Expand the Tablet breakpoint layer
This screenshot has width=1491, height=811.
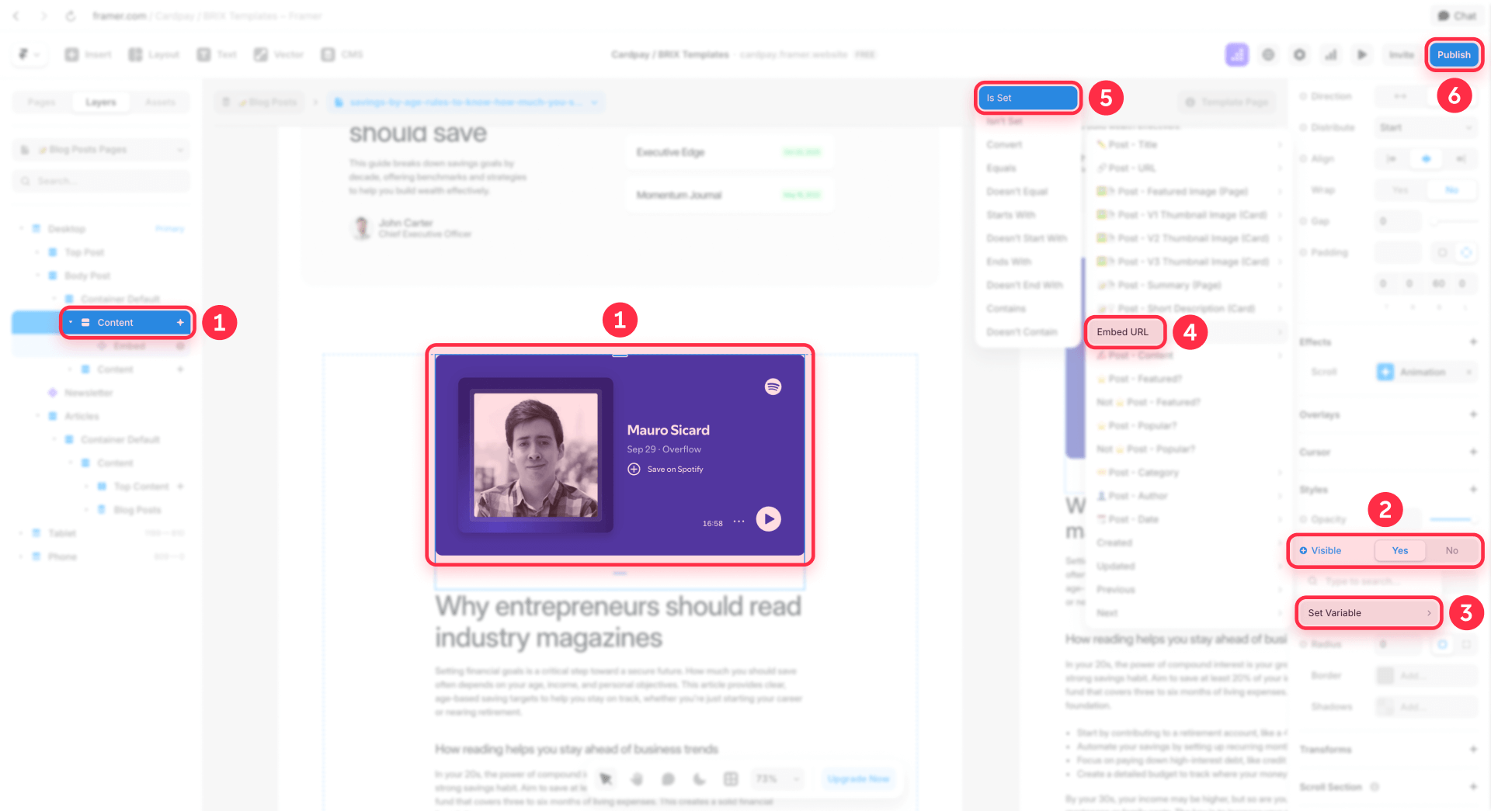[x=21, y=533]
